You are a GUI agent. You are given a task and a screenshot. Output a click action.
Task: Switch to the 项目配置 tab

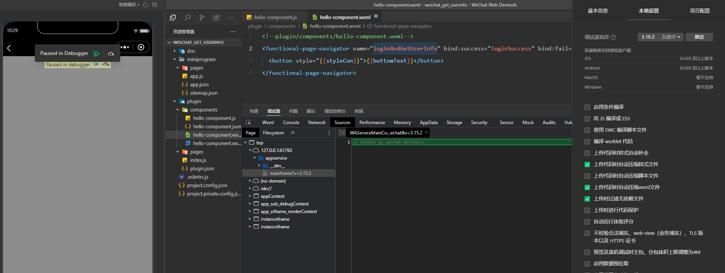[699, 11]
